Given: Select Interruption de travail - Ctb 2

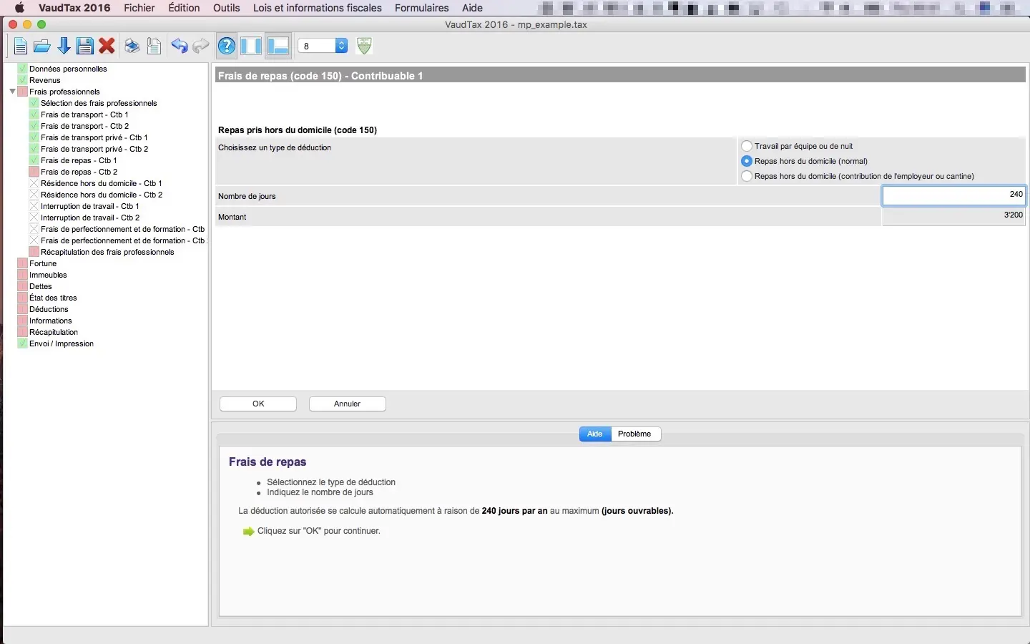Looking at the screenshot, I should [x=90, y=218].
